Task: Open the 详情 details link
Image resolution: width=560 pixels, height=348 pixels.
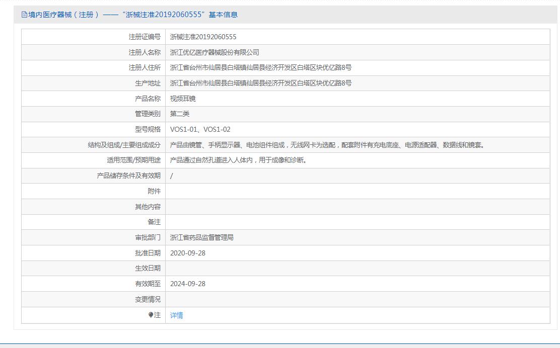Action: point(176,315)
